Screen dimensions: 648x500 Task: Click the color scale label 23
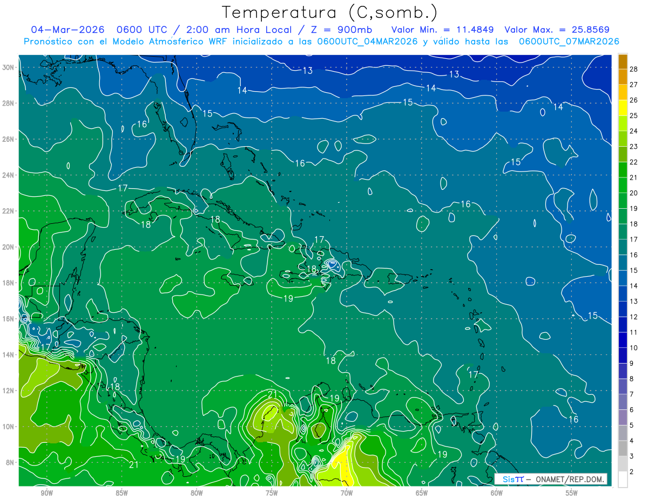(634, 146)
